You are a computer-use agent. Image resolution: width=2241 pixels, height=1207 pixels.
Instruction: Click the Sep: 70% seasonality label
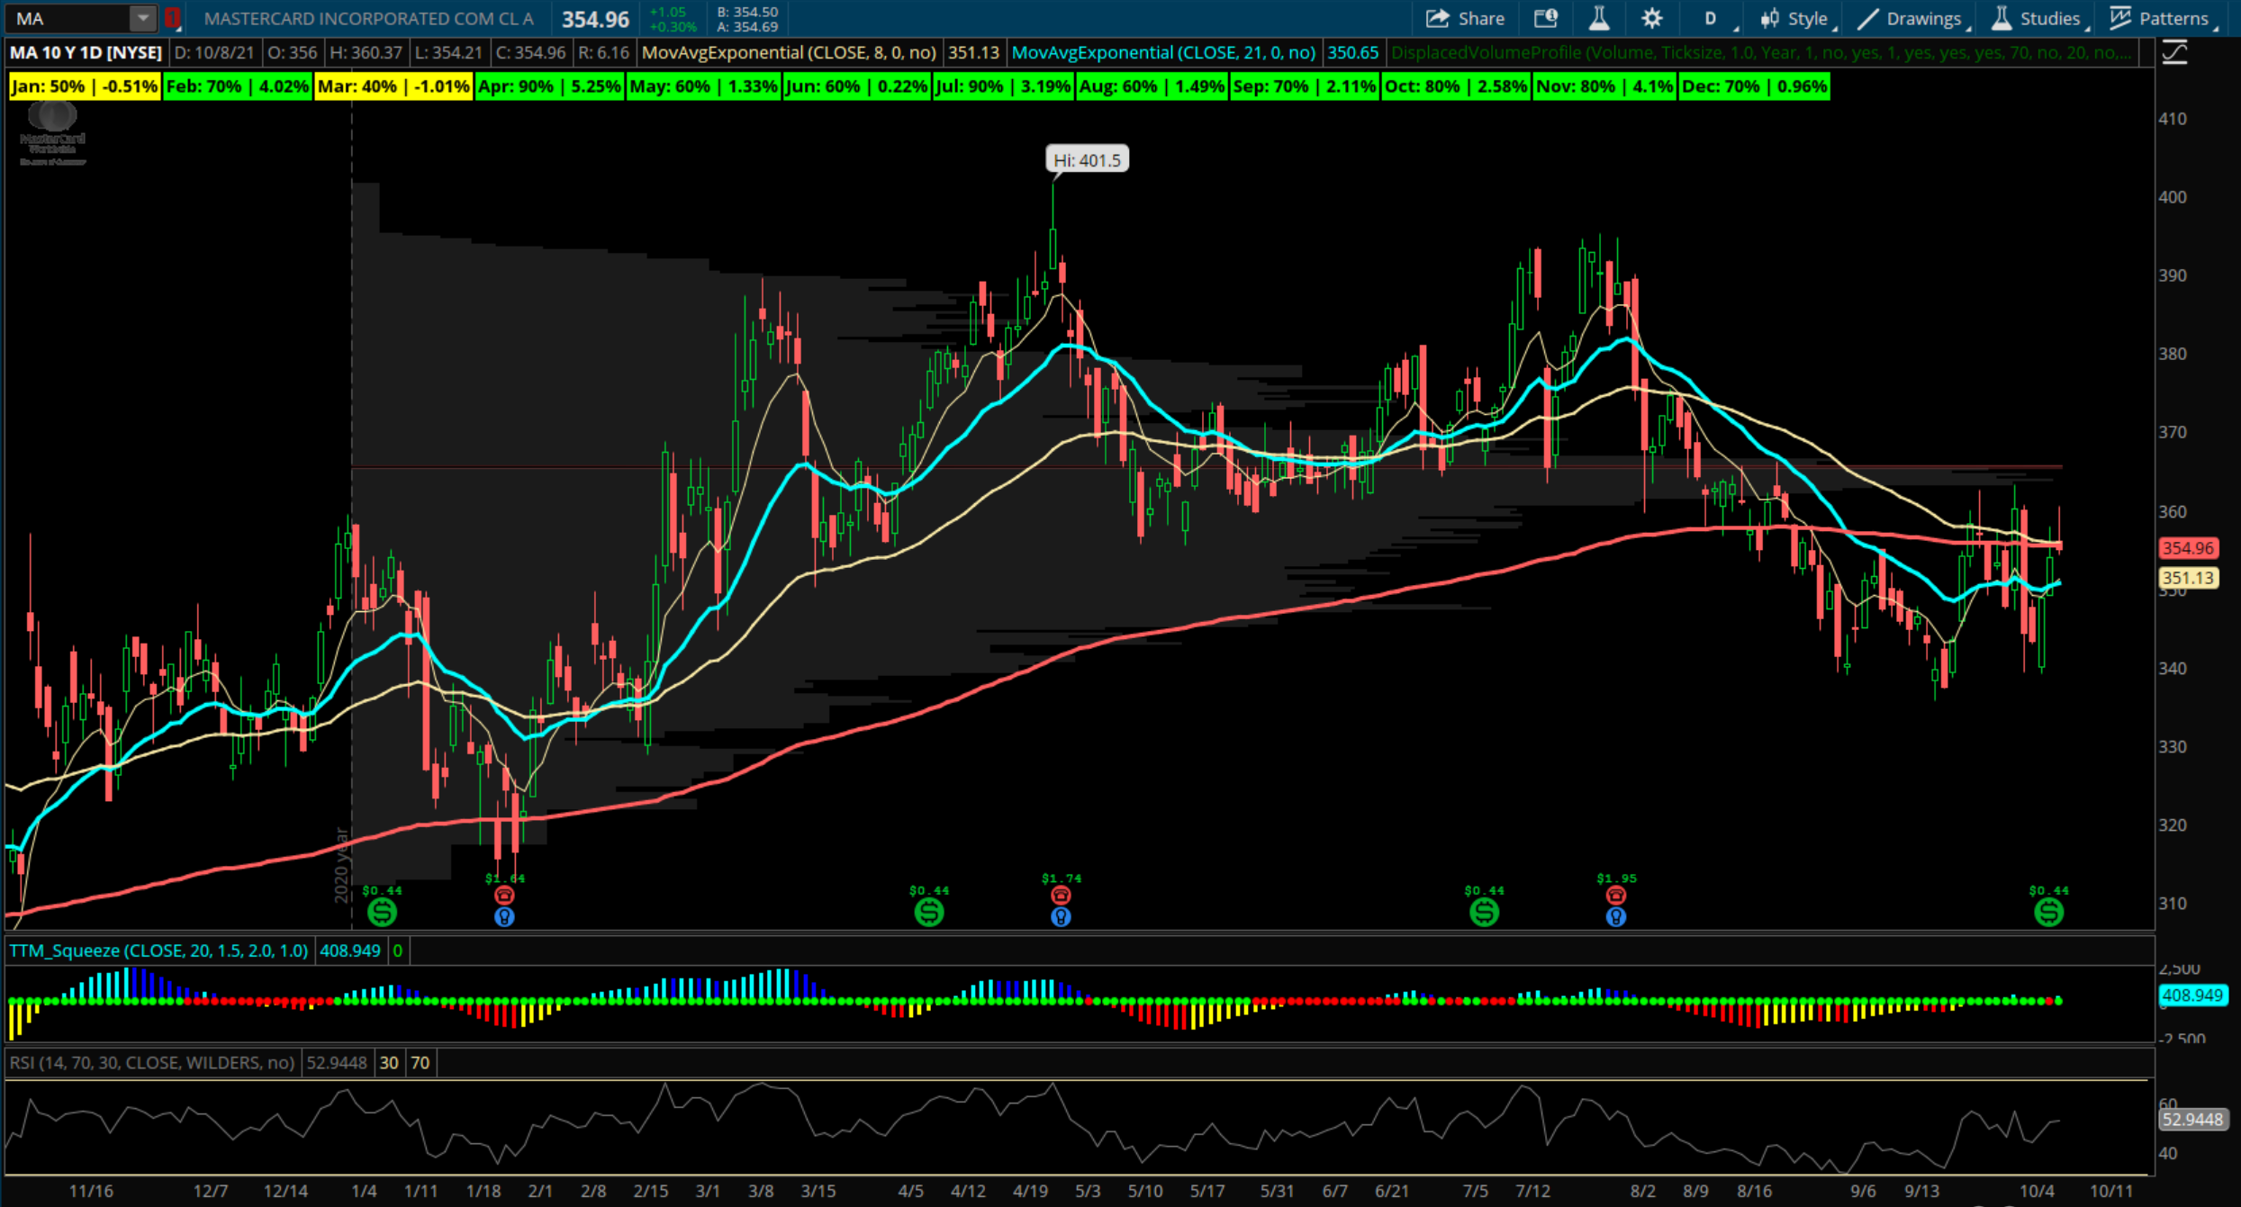1304,86
